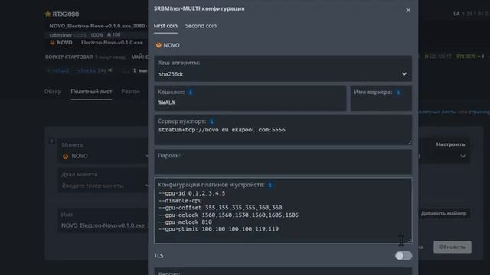The image size is (490, 275).
Task: Open the Разгон tab in background
Action: coord(130,92)
